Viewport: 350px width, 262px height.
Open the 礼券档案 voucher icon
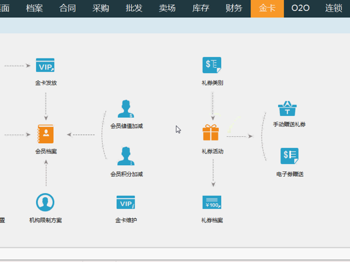pos(212,203)
